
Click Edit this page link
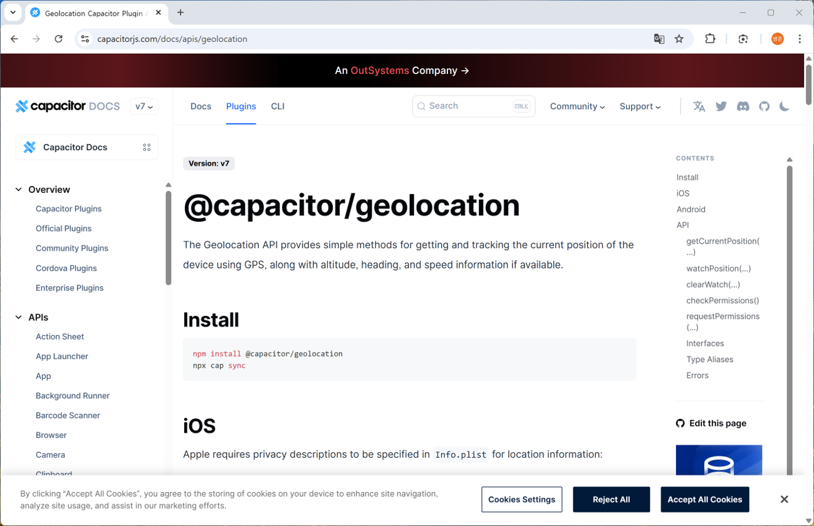pyautogui.click(x=711, y=423)
